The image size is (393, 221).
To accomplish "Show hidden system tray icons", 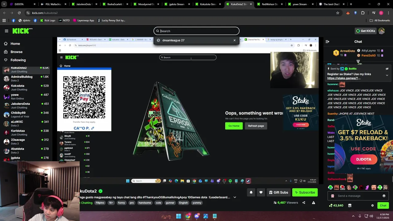I will click(353, 216).
